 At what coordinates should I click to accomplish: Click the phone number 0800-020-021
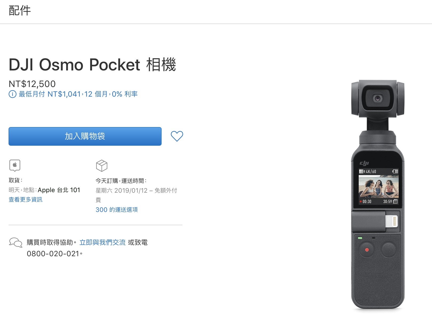[x=53, y=254]
